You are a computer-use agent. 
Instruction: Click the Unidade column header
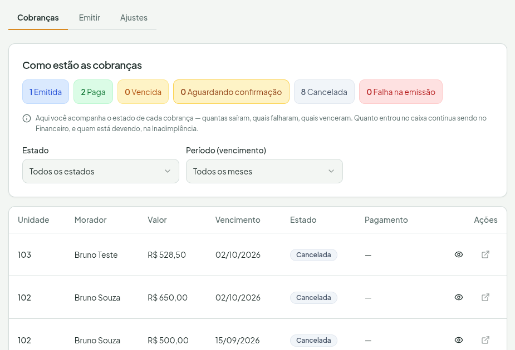click(33, 220)
